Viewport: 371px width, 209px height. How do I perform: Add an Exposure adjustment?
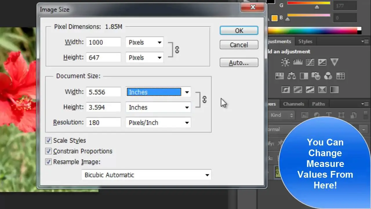pos(322,62)
